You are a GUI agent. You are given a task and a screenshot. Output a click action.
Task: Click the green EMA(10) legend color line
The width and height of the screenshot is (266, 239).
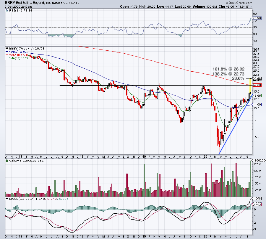click(x=7, y=58)
